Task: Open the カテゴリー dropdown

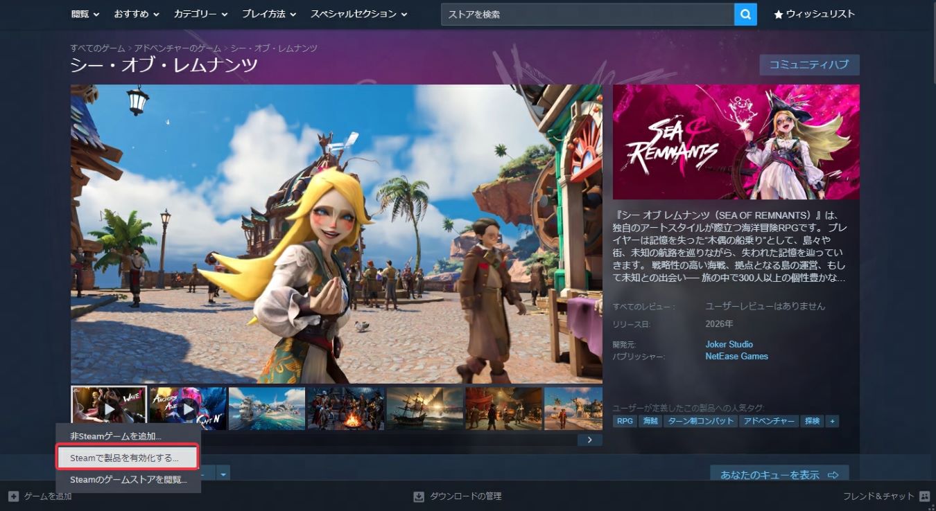Action: coord(200,15)
